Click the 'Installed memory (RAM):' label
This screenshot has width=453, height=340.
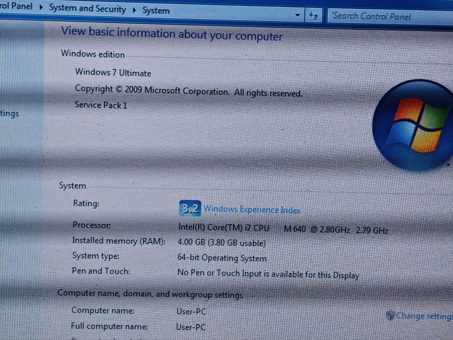coord(119,241)
